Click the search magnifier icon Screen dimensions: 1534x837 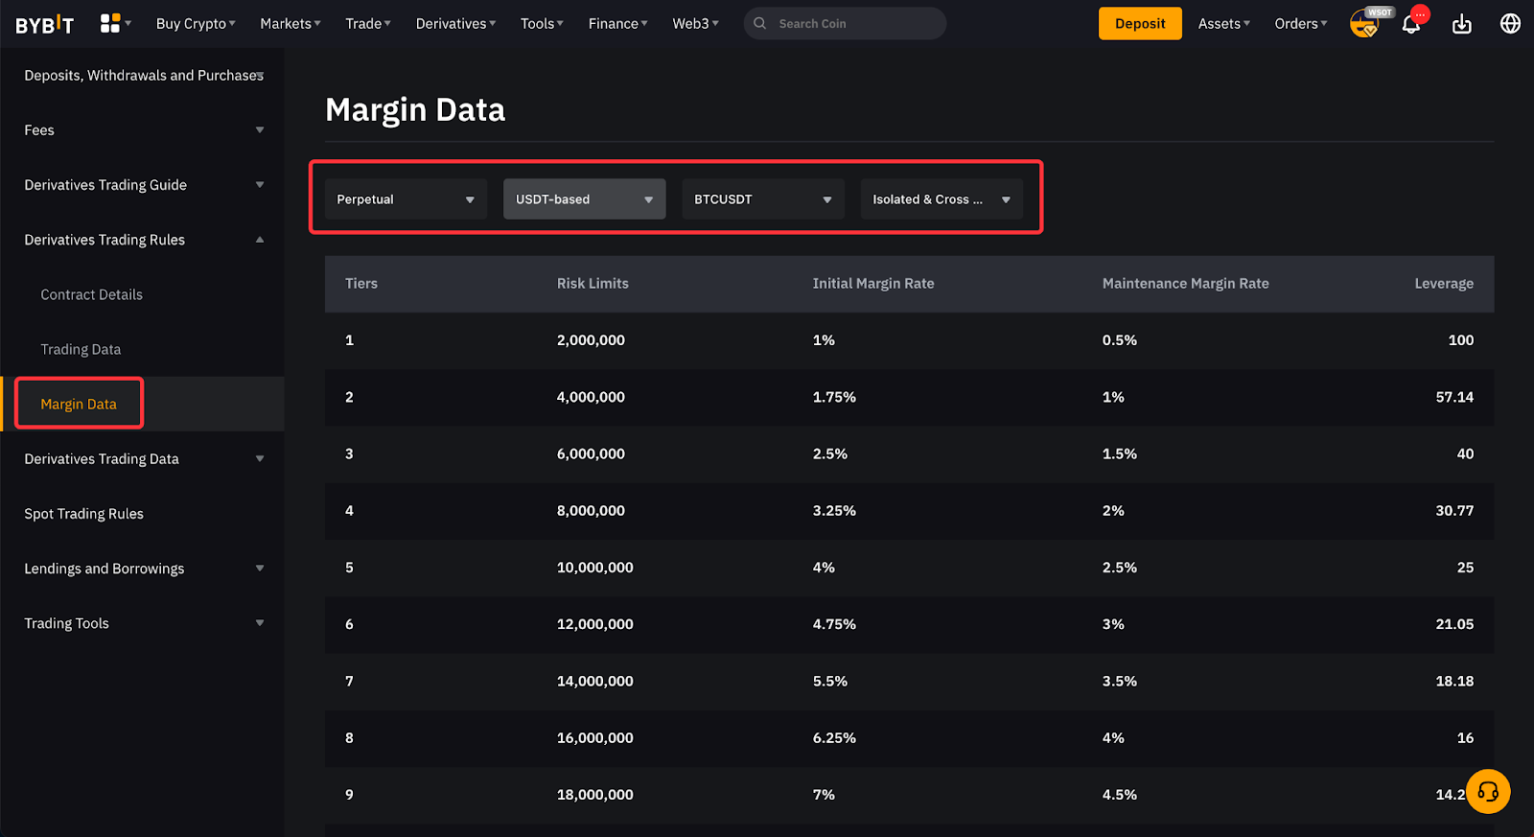(760, 24)
